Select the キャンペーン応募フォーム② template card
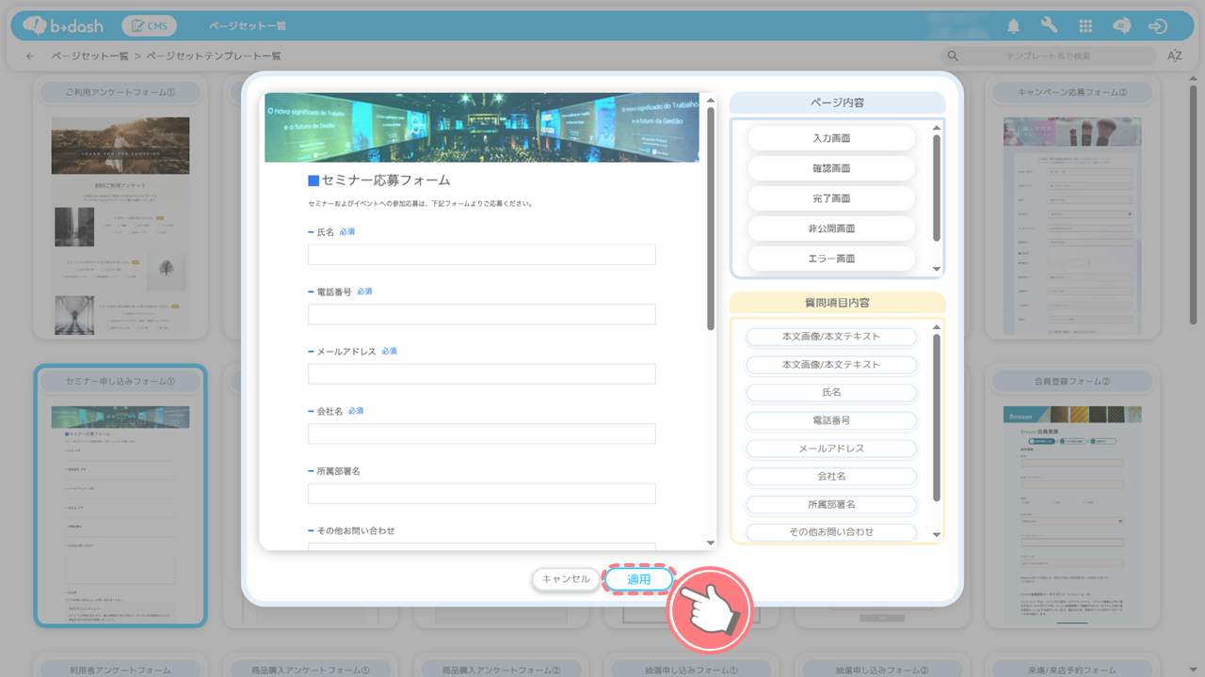 click(1072, 209)
